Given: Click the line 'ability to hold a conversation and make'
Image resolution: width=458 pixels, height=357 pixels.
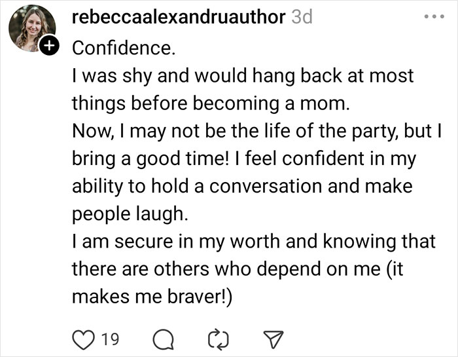Looking at the screenshot, I should [241, 186].
